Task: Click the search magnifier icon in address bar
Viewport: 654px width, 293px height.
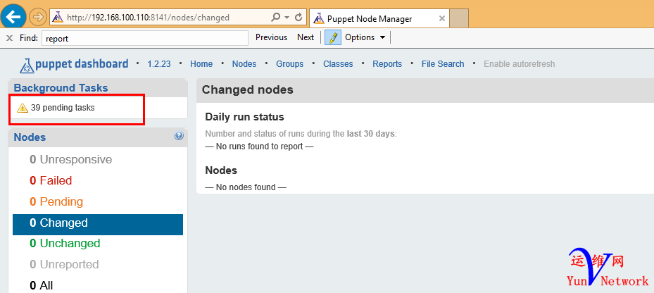Action: coord(275,18)
